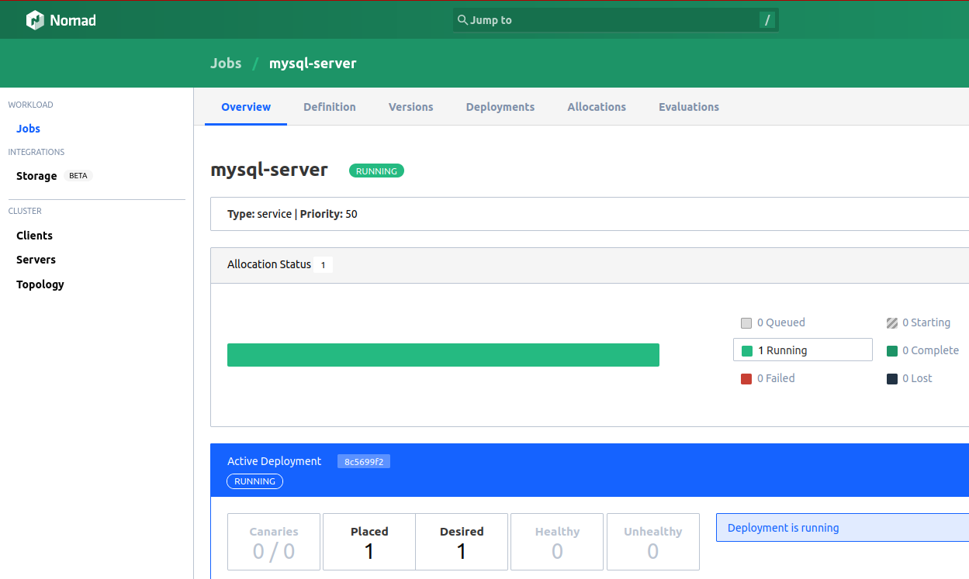Click the Nomad logo icon
Image resolution: width=969 pixels, height=579 pixels.
tap(35, 20)
